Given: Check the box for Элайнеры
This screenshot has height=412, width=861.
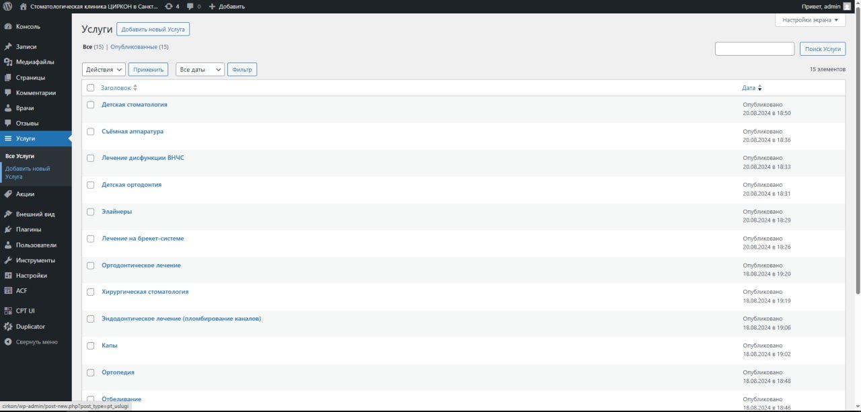Looking at the screenshot, I should pos(90,212).
